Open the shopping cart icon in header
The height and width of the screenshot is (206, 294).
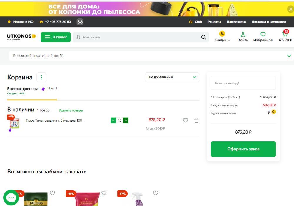point(285,34)
